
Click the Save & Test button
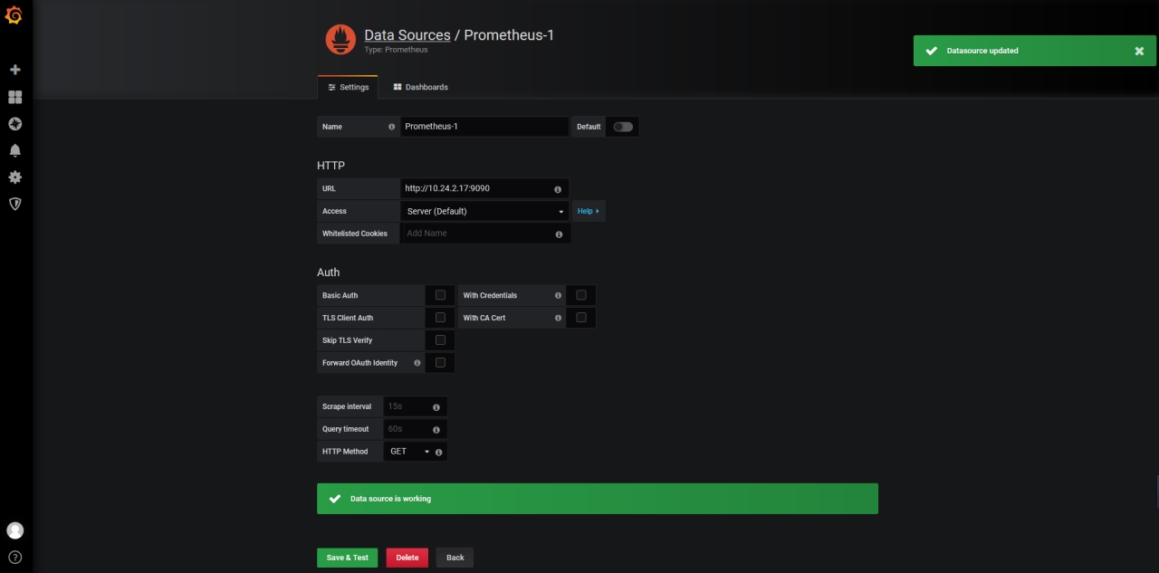coord(348,558)
